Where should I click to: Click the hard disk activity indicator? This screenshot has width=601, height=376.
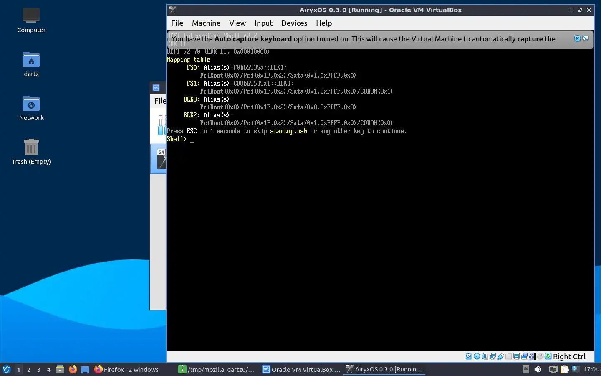point(469,356)
